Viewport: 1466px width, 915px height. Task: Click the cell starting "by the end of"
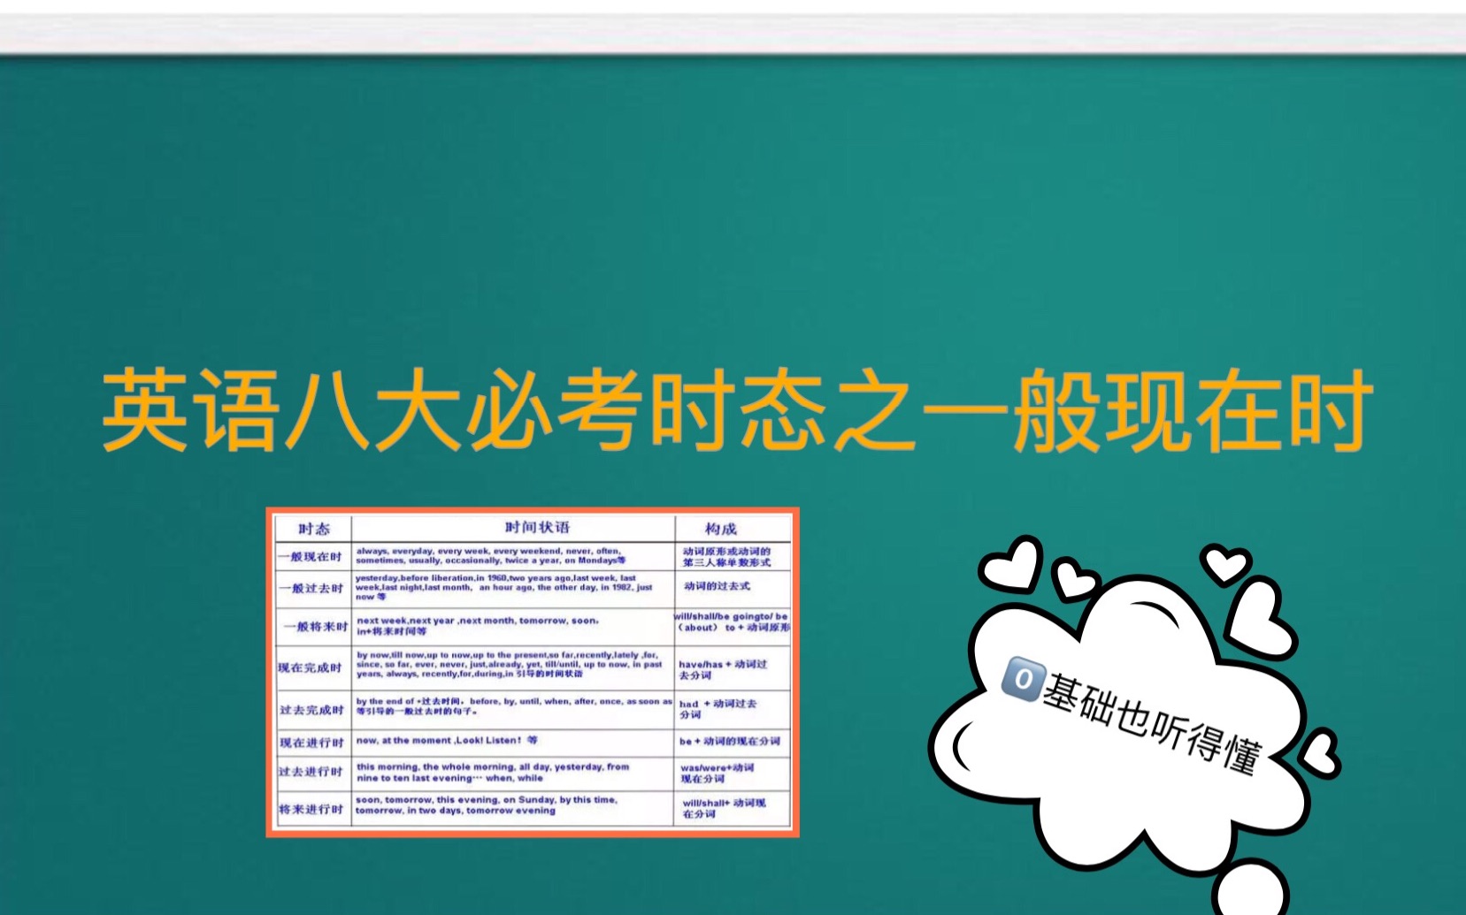tap(513, 710)
